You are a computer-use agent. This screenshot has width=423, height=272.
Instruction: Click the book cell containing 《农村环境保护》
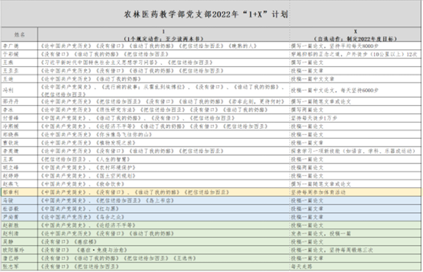pos(164,168)
